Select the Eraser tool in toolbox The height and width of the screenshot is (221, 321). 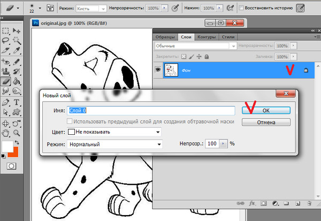tap(6, 81)
